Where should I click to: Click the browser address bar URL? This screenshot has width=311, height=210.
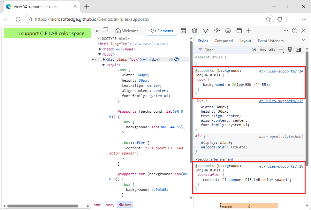[92, 19]
